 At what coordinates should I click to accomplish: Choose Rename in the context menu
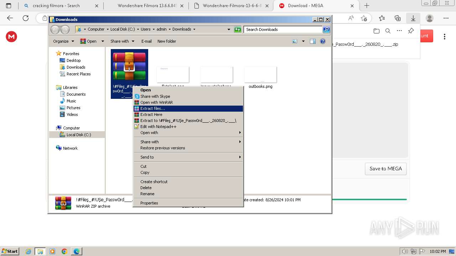coord(188,194)
